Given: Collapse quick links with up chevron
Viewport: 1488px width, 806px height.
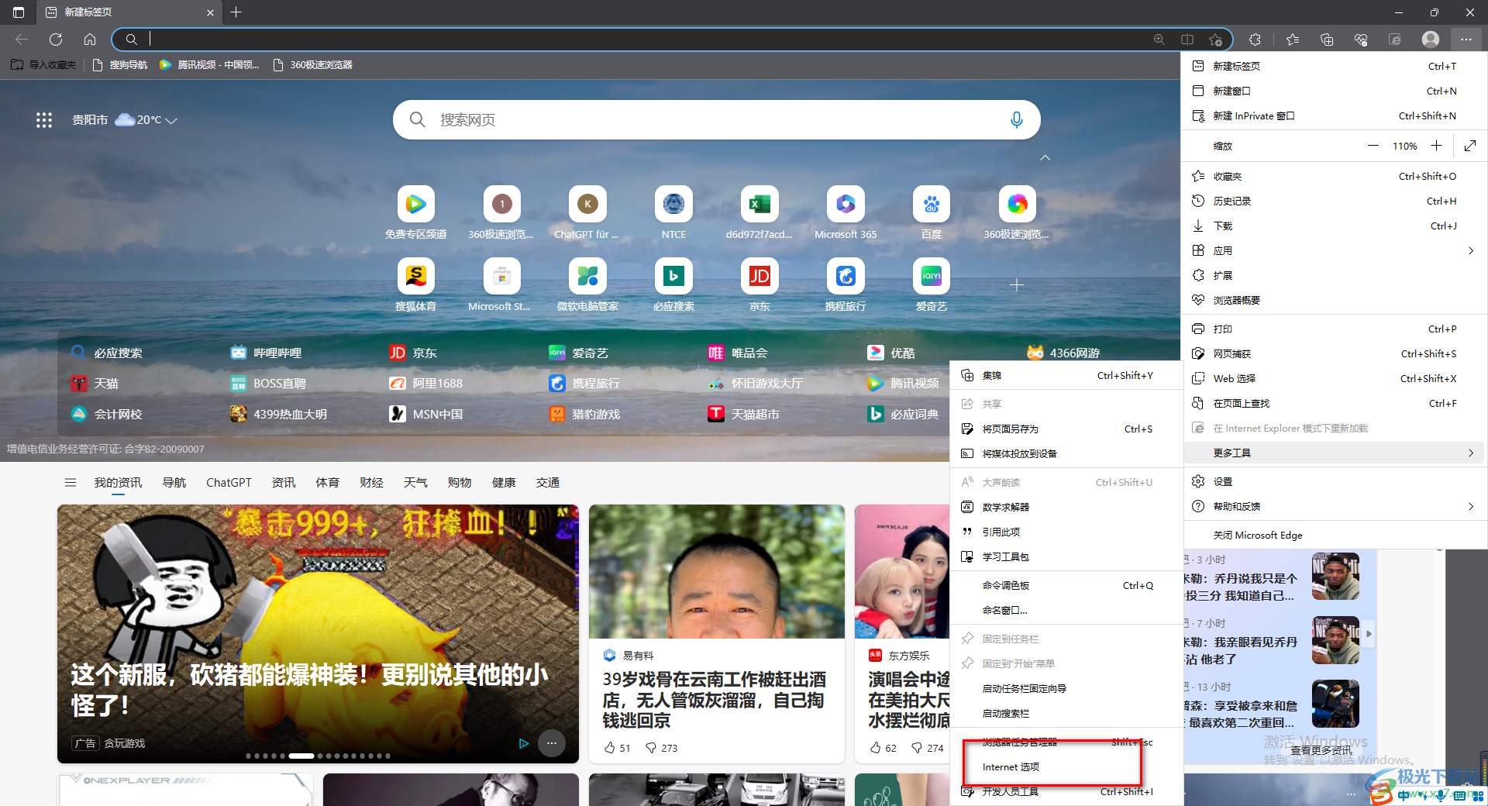Looking at the screenshot, I should click(1045, 158).
